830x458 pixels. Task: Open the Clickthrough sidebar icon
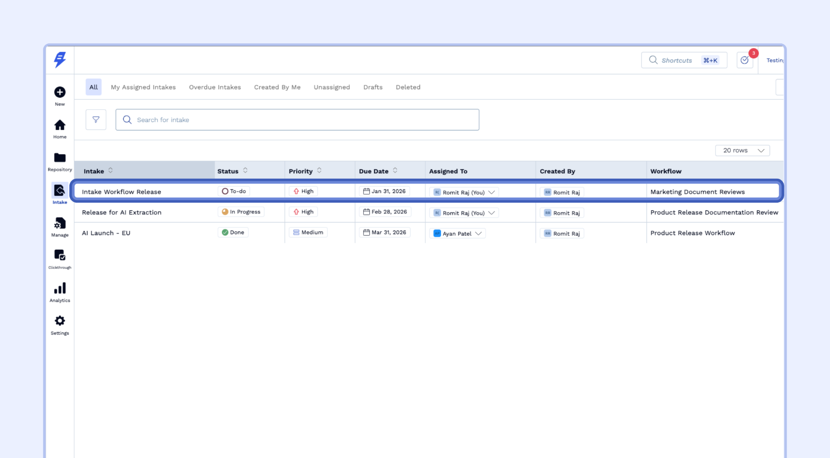[60, 255]
